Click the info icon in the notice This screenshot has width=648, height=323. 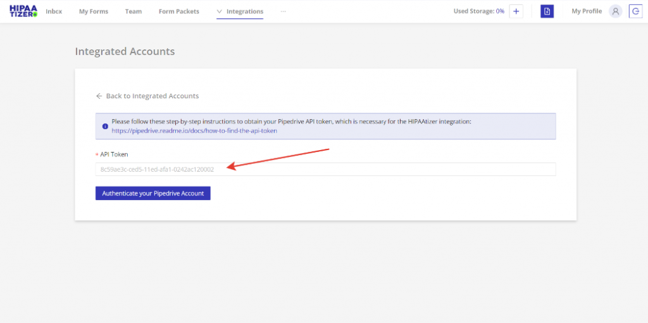(x=105, y=126)
